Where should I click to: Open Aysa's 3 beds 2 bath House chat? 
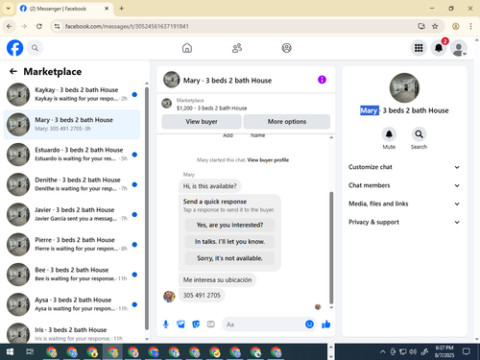[72, 304]
